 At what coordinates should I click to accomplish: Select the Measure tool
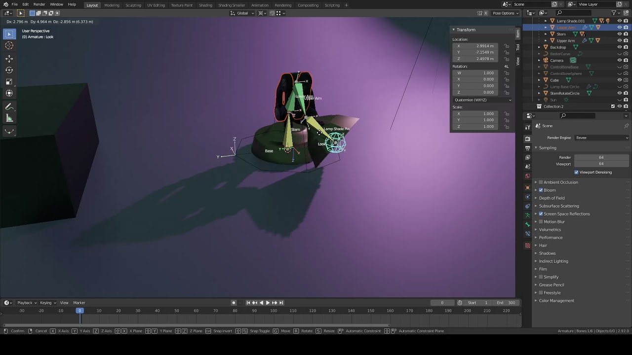(9, 118)
